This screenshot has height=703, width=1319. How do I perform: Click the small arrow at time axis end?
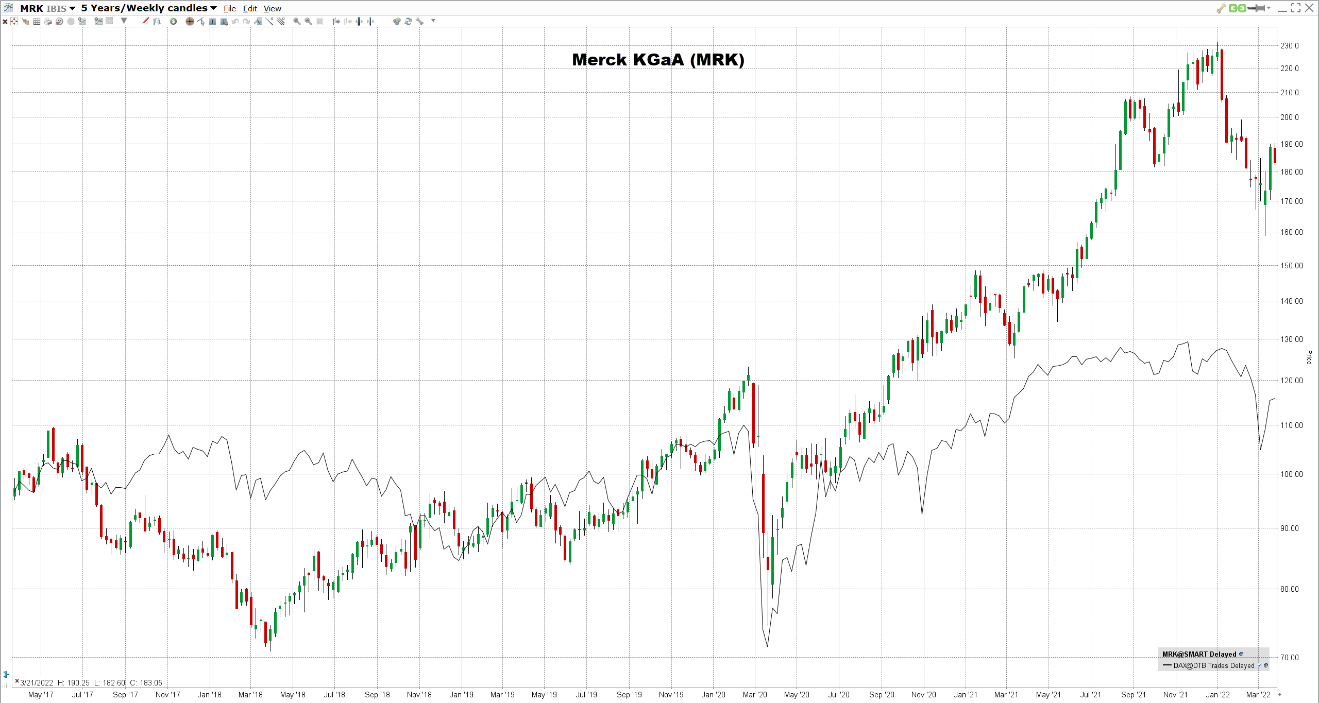[1280, 694]
